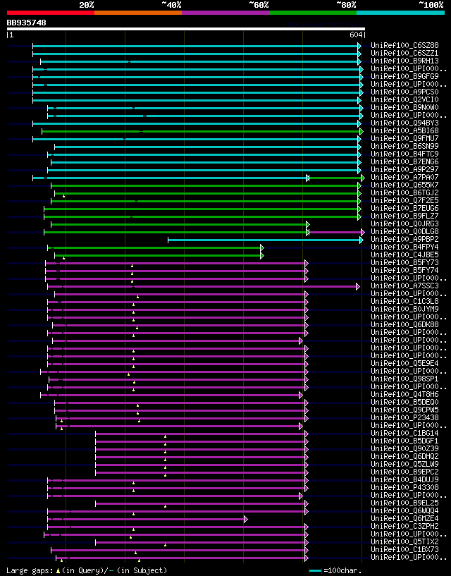451x576 pixels.
Task: Open hit UniRef100_B4FTC9
Action: [404, 154]
